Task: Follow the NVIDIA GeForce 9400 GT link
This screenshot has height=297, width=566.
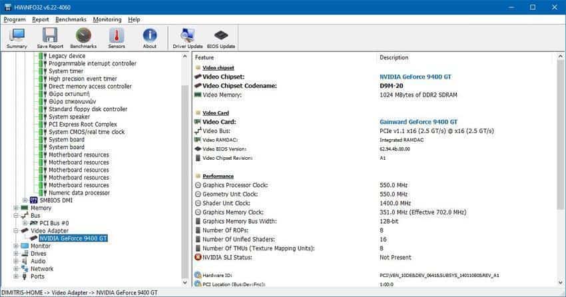Action: 415,77
